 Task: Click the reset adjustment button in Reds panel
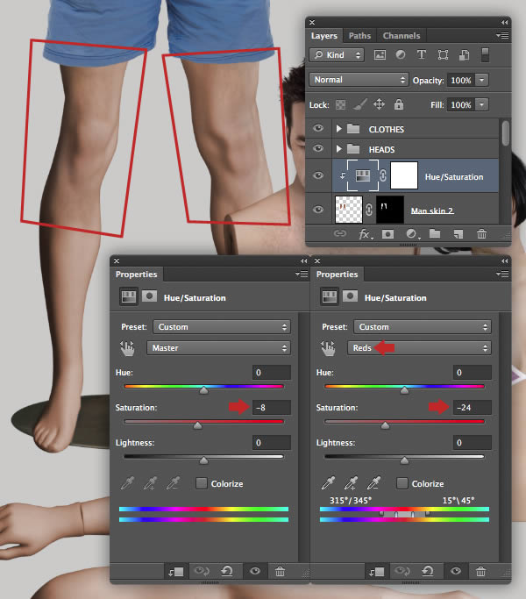(430, 571)
